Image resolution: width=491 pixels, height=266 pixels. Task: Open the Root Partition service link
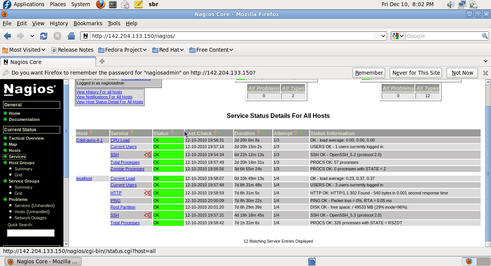pos(123,207)
